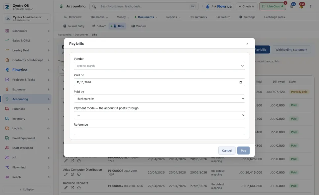Click the calendar icon in Paid on field
This screenshot has width=319, height=195.
[241, 82]
